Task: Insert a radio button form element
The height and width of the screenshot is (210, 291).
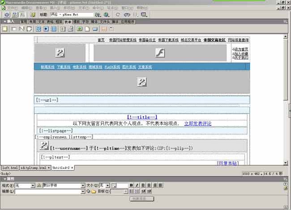Action: coord(46,29)
